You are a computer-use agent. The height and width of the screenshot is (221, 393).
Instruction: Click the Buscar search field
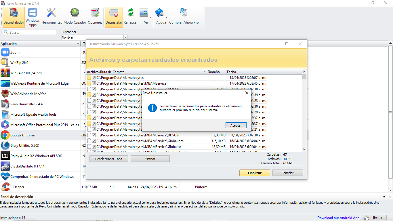point(32,33)
